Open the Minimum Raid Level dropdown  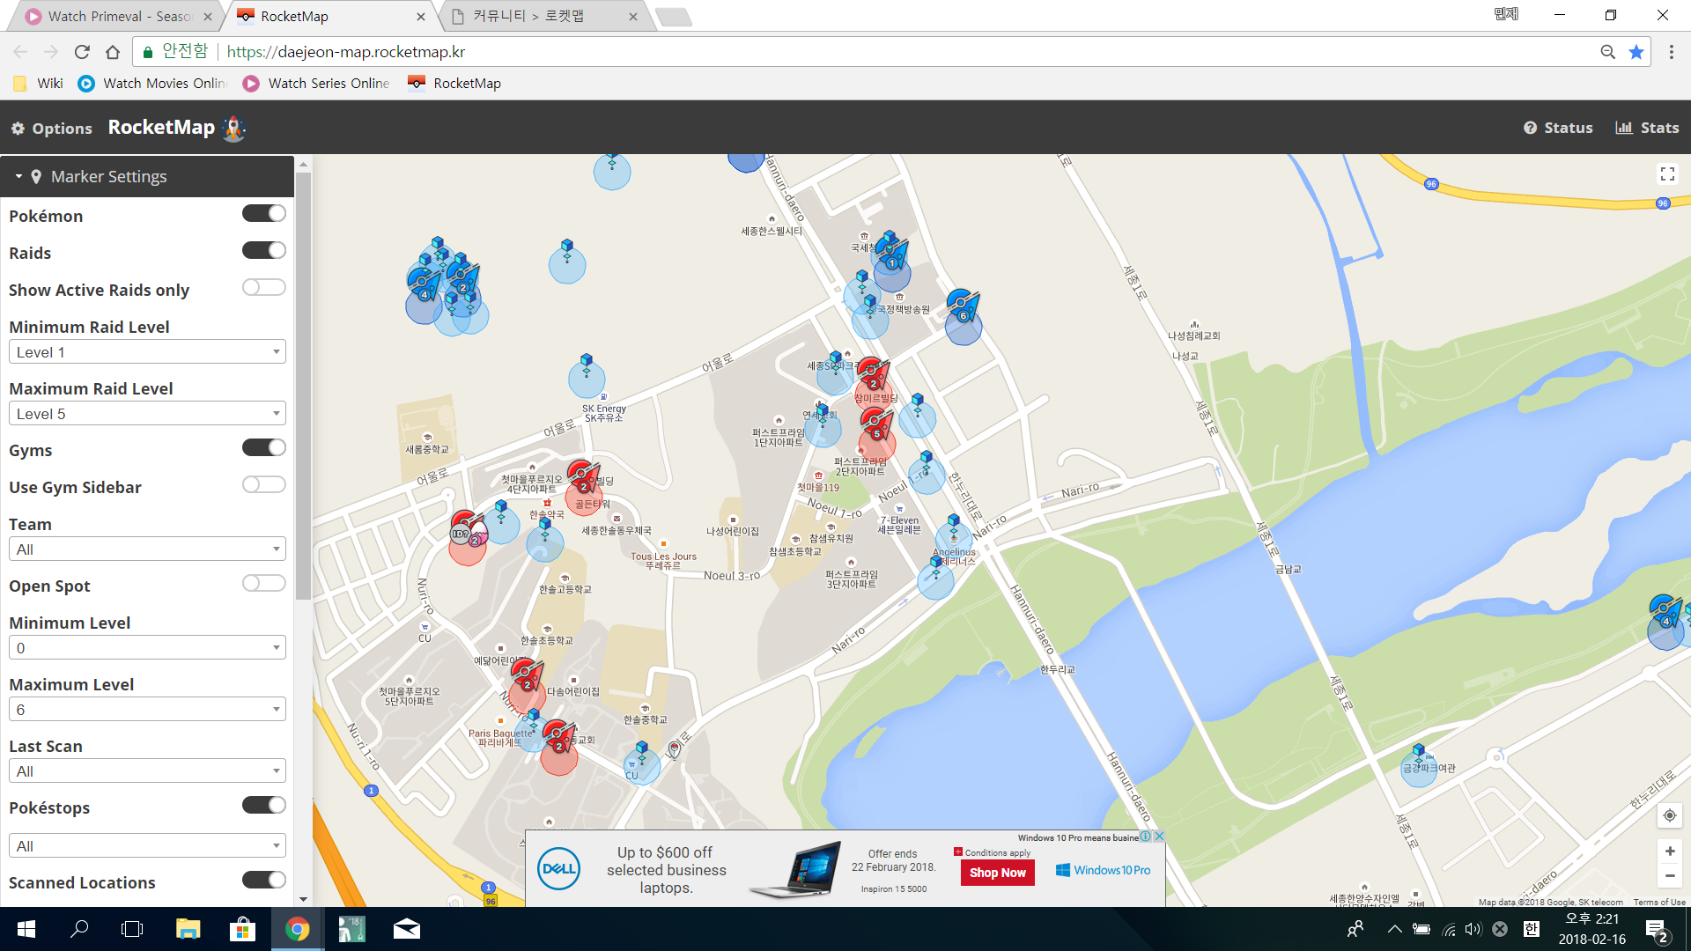(x=147, y=352)
